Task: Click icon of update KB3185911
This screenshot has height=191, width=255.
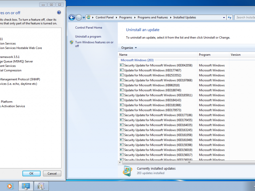Action: 122,95
